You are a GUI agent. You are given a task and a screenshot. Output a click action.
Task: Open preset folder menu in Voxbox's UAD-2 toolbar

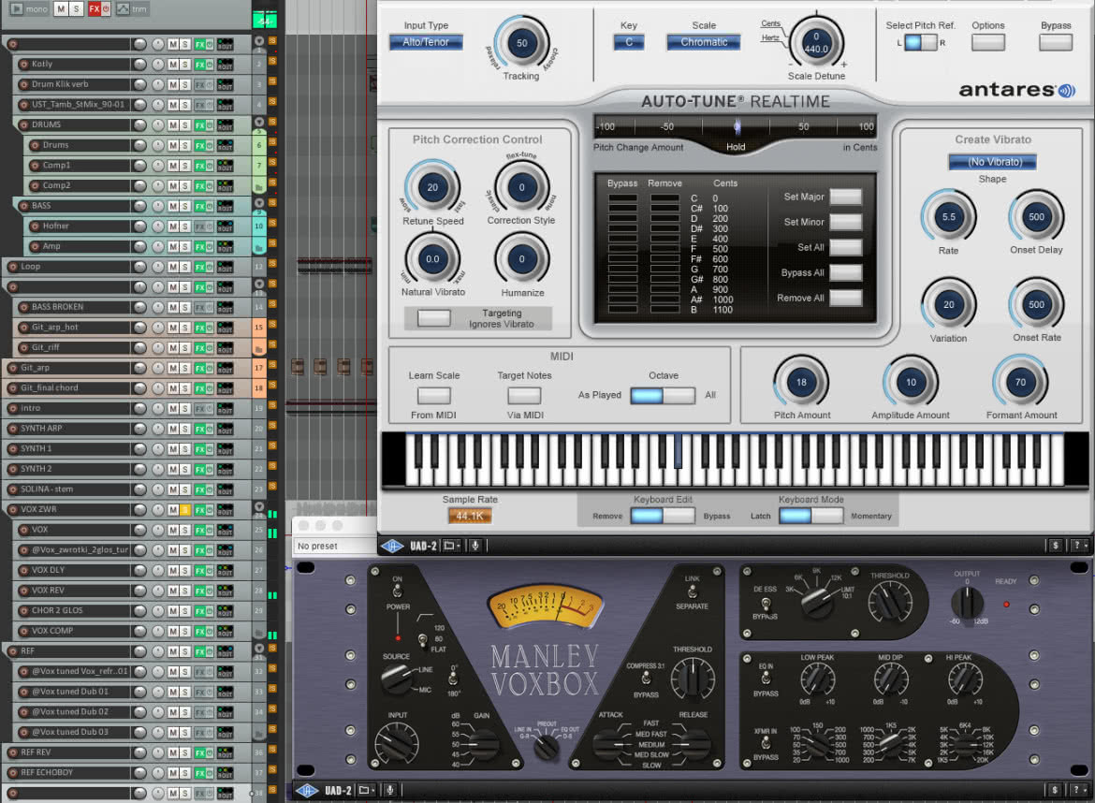point(367,791)
